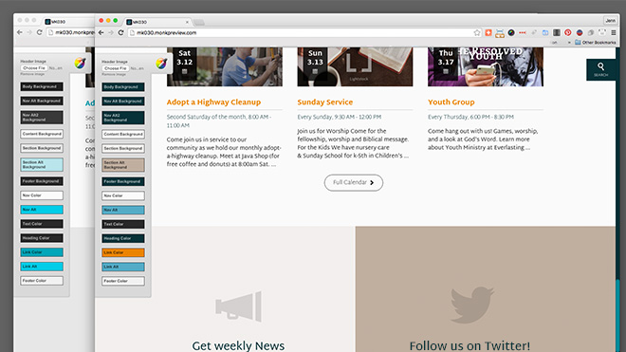626x352 pixels.
Task: Click Choose File in the front window
Action: point(116,68)
